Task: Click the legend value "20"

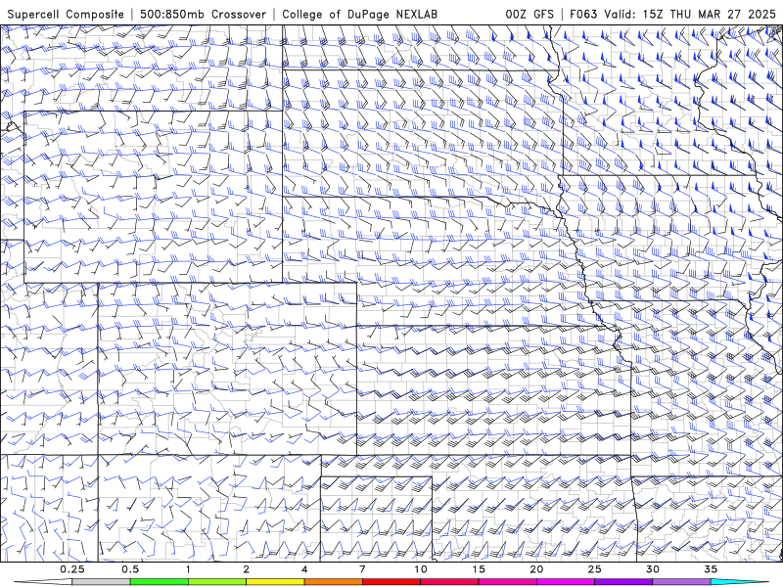Action: pyautogui.click(x=536, y=569)
